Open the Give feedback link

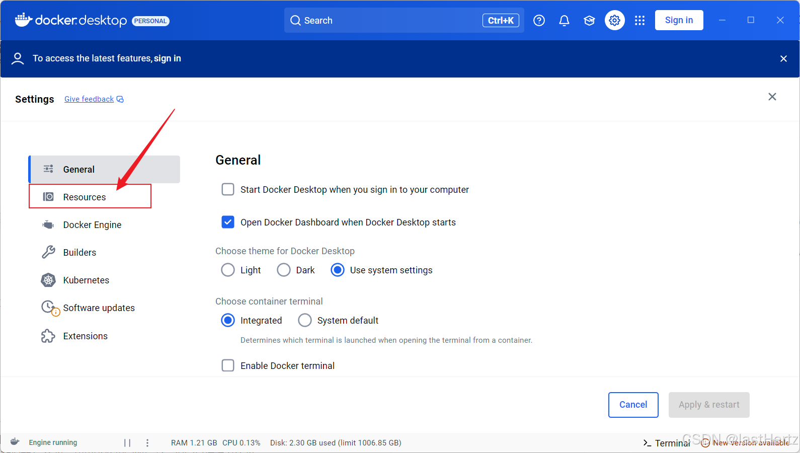coord(89,99)
